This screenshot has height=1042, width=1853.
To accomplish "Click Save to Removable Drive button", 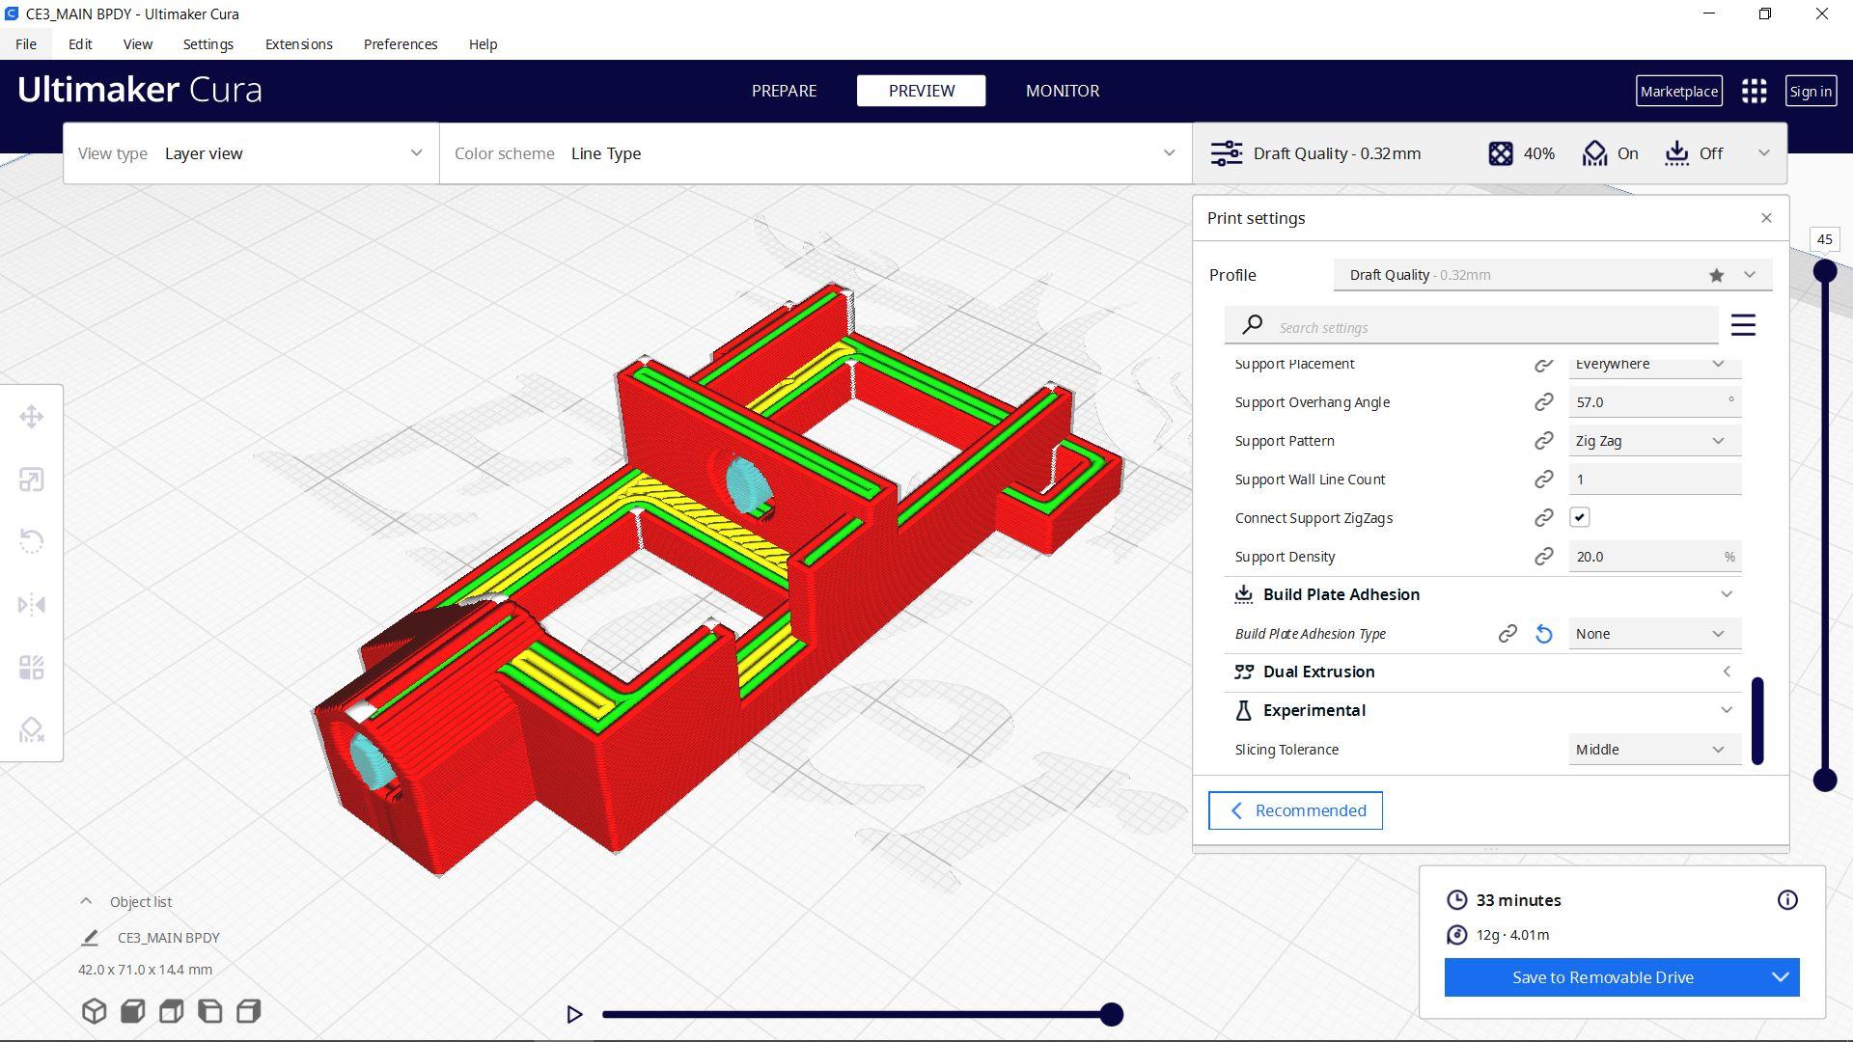I will tap(1602, 977).
